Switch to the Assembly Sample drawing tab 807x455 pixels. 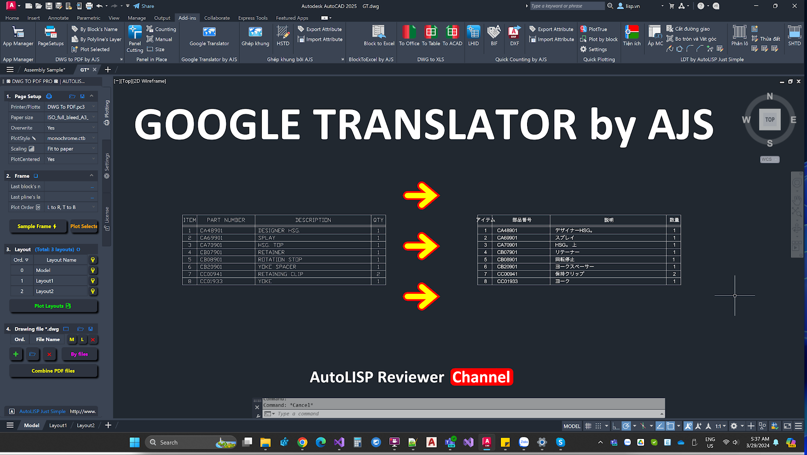(44, 70)
